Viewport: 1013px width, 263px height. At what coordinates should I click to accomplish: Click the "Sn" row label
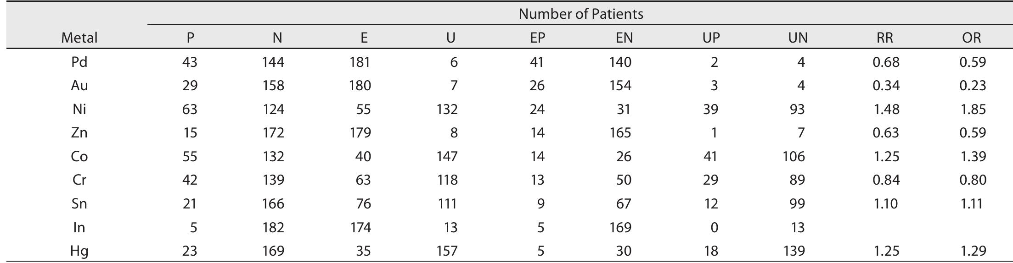click(79, 204)
